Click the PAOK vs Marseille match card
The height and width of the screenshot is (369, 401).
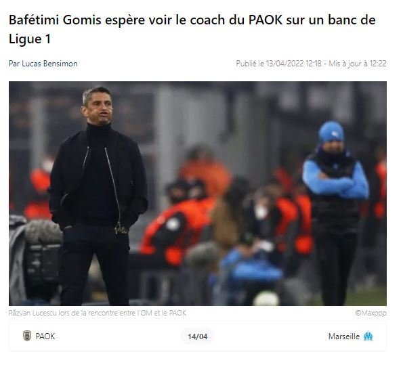click(x=198, y=337)
